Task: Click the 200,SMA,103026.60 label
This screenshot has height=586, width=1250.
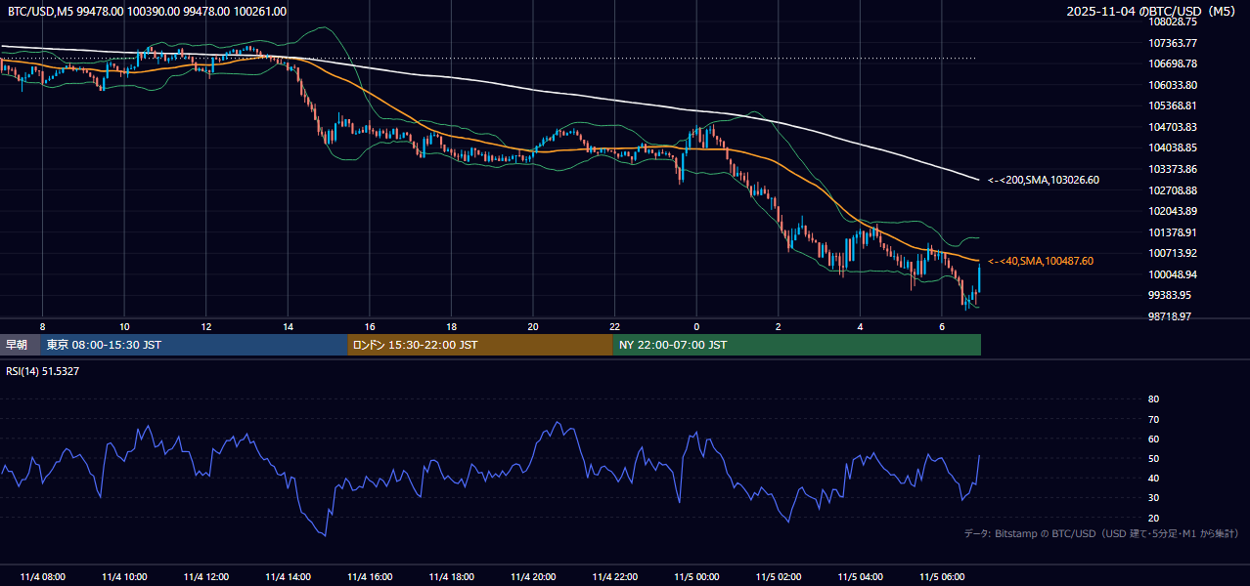Action: 1044,180
